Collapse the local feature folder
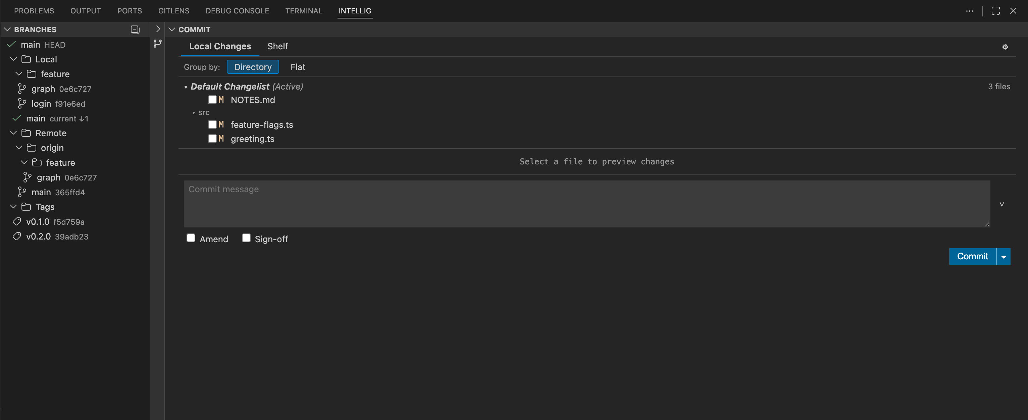Image resolution: width=1028 pixels, height=420 pixels. click(18, 74)
